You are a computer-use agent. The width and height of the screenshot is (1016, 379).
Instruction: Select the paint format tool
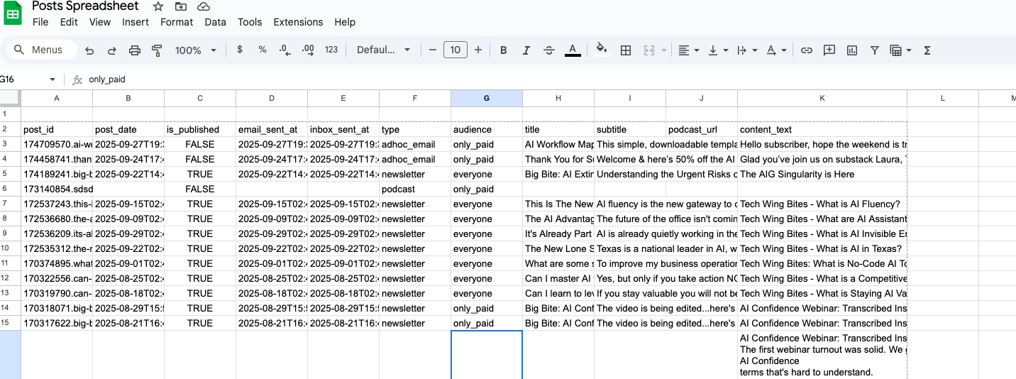pyautogui.click(x=158, y=50)
